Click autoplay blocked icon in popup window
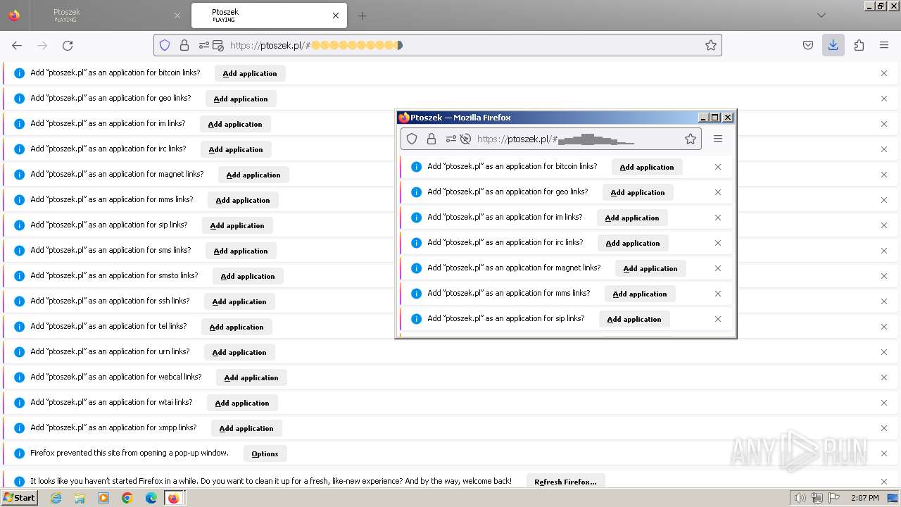 pos(465,139)
